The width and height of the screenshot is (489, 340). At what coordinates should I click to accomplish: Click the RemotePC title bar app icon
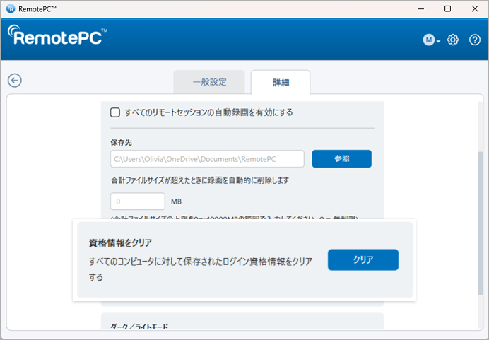(11, 8)
